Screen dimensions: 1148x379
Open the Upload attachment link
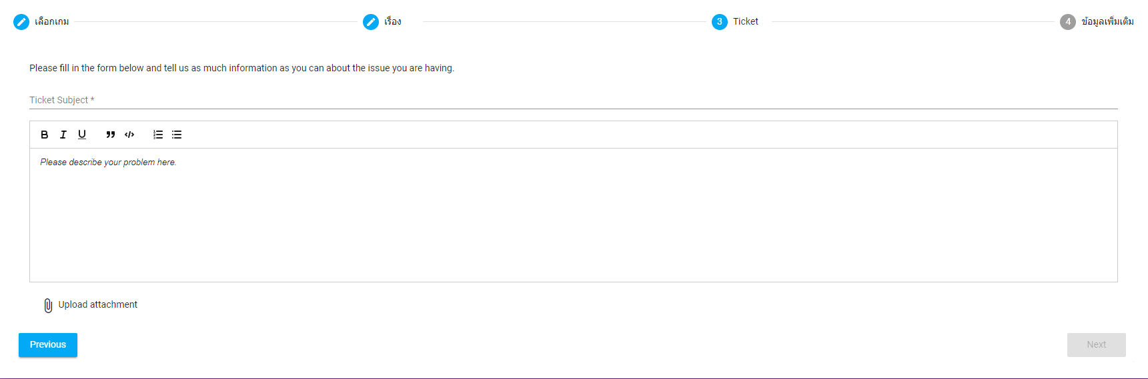98,304
